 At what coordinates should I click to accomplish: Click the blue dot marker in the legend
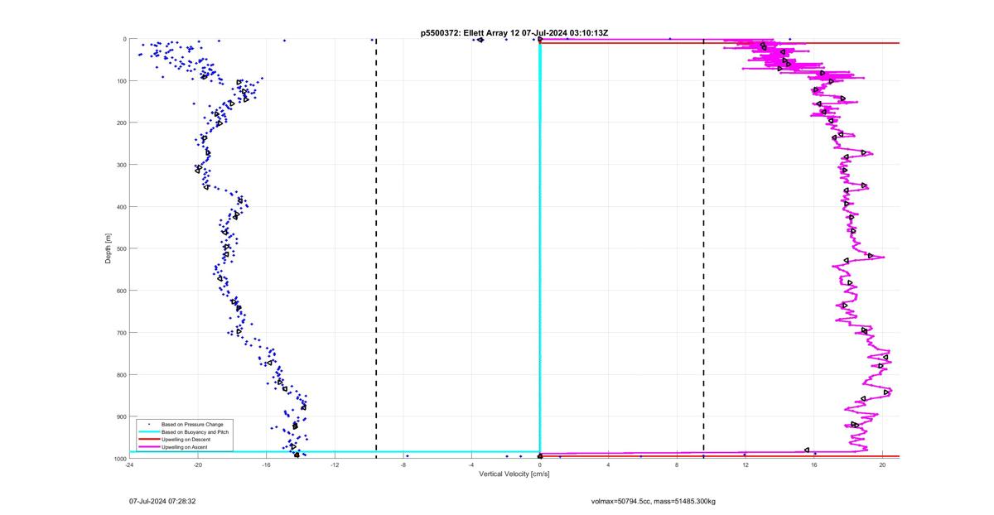pyautogui.click(x=149, y=425)
